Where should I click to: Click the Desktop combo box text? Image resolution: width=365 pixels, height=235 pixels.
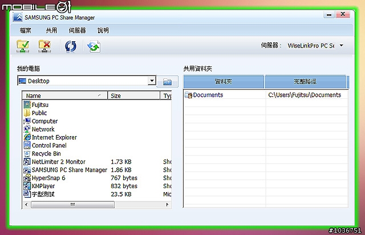click(x=39, y=81)
